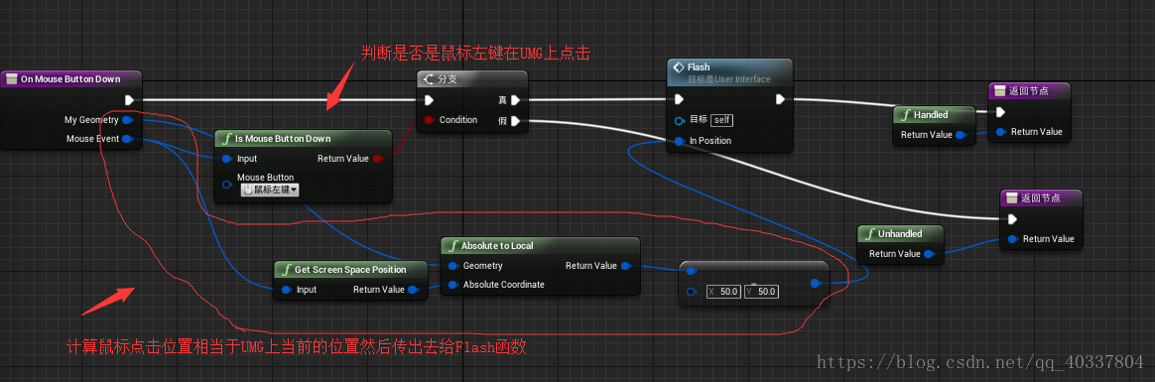Click the Return Value pin of Handled node

[x=960, y=135]
